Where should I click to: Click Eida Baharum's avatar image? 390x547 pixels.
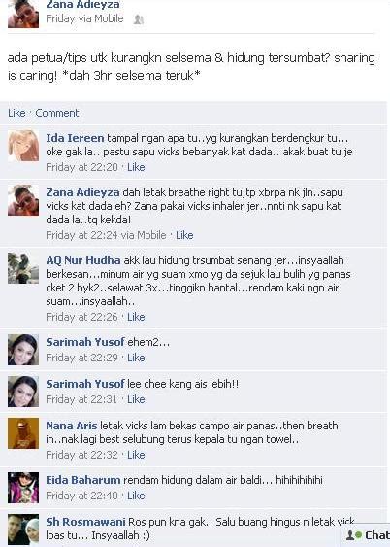[23, 488]
